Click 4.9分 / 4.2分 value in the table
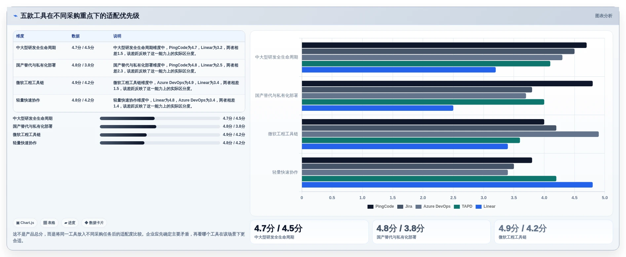 point(83,83)
